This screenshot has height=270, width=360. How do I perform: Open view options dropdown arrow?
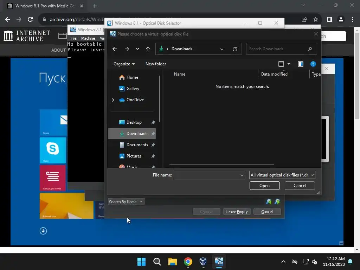coord(289,64)
